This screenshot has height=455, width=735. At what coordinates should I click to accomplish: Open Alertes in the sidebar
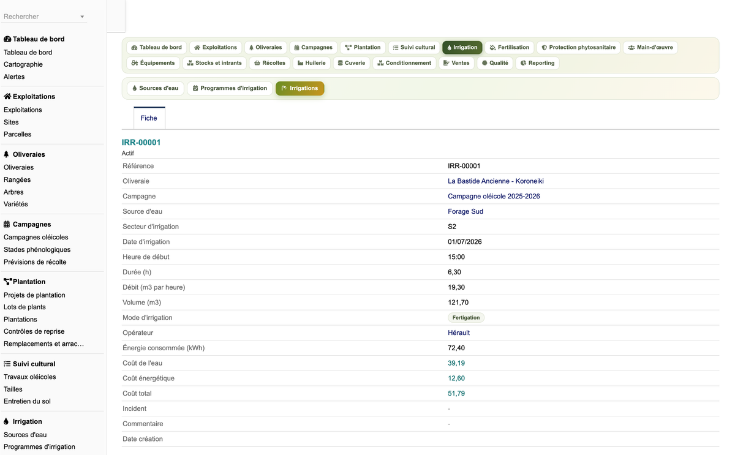click(14, 77)
